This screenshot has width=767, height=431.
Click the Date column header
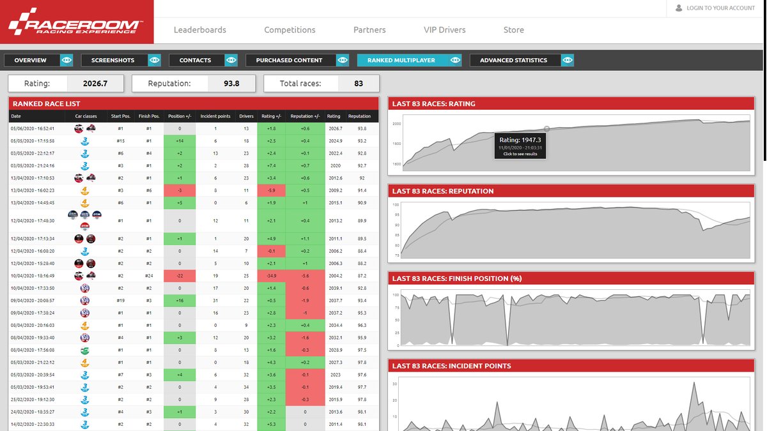click(16, 116)
